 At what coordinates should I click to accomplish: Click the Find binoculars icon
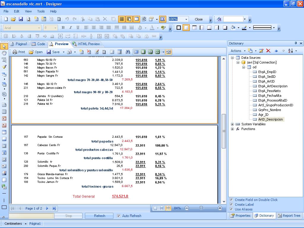coord(128,52)
